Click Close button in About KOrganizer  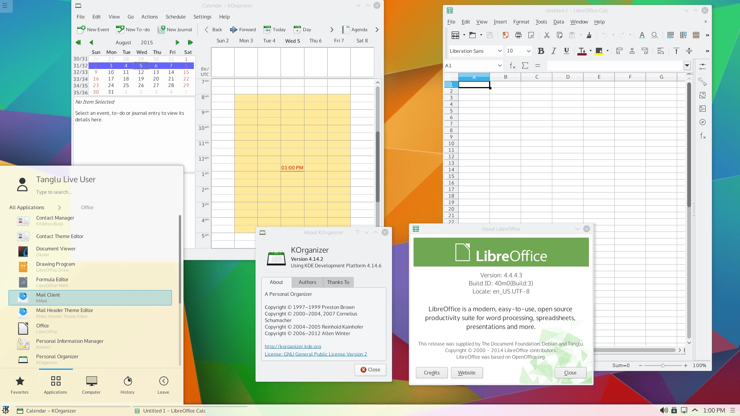pos(370,370)
